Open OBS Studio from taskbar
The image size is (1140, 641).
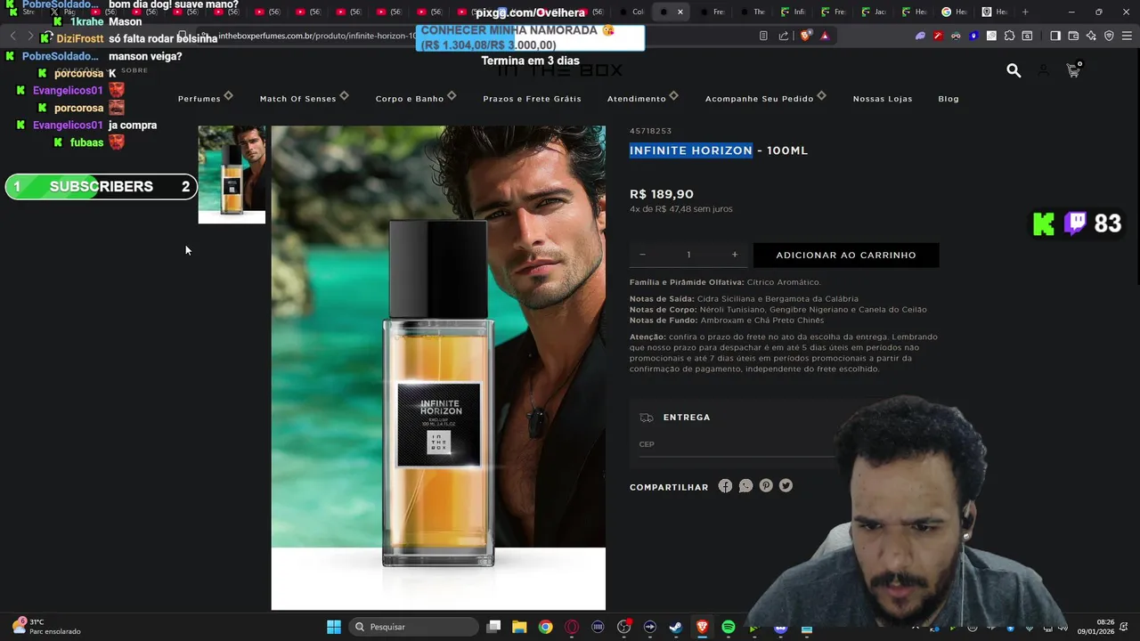click(x=623, y=627)
